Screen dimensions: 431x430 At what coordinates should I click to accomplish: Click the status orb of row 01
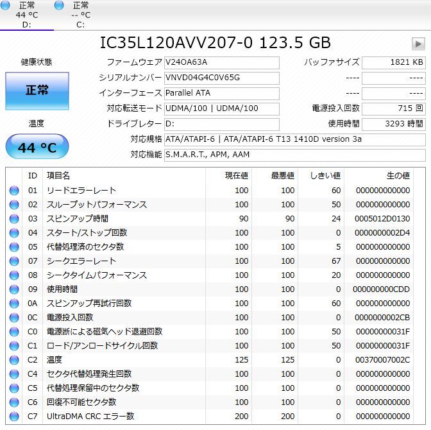click(x=14, y=191)
